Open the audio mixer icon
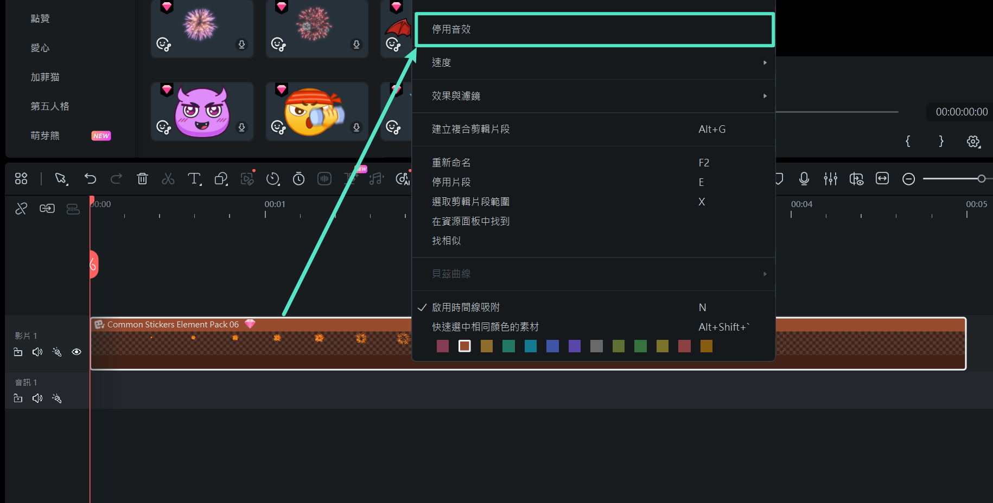The height and width of the screenshot is (503, 993). coord(830,179)
